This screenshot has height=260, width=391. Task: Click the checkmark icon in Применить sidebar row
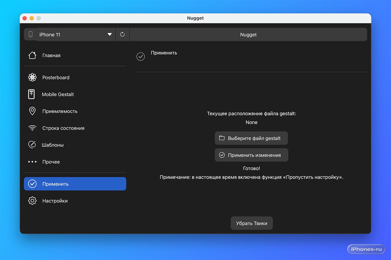(32, 184)
